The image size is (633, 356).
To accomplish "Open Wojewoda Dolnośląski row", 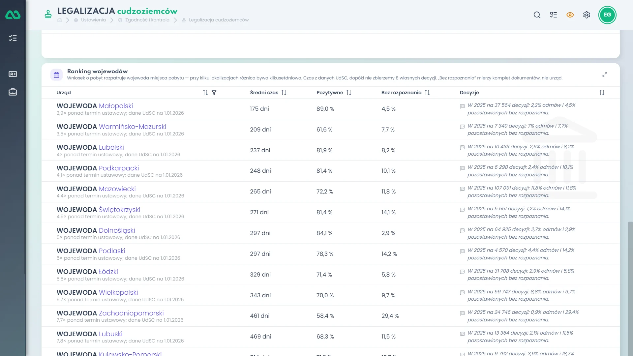I will point(330,233).
